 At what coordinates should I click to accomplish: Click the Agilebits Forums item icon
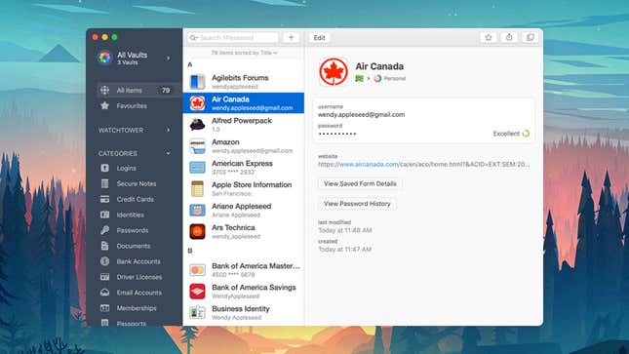197,82
